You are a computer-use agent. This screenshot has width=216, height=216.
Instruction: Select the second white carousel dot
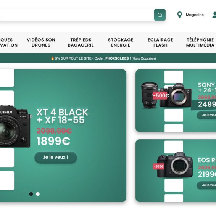point(38,194)
